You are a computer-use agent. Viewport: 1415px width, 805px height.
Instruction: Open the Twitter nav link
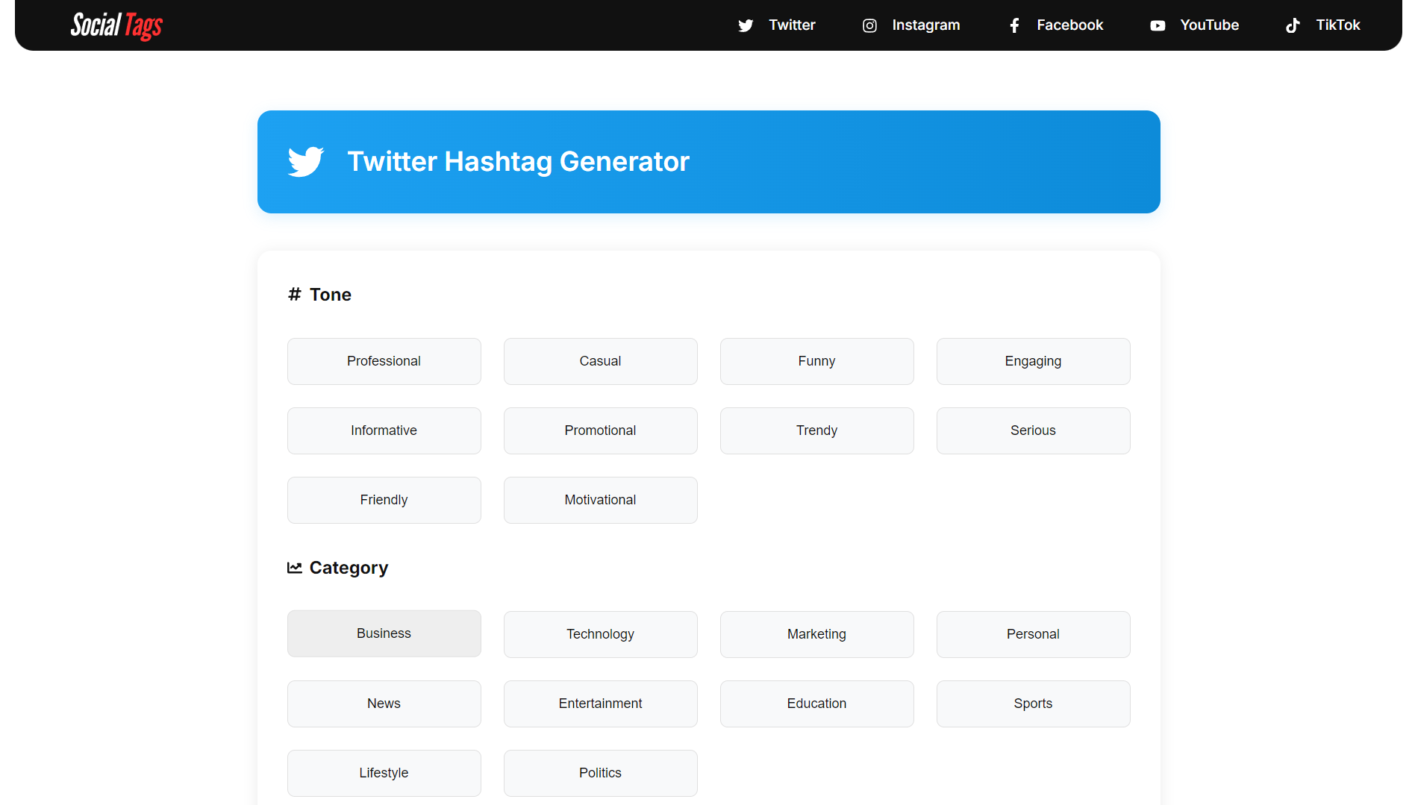click(776, 25)
